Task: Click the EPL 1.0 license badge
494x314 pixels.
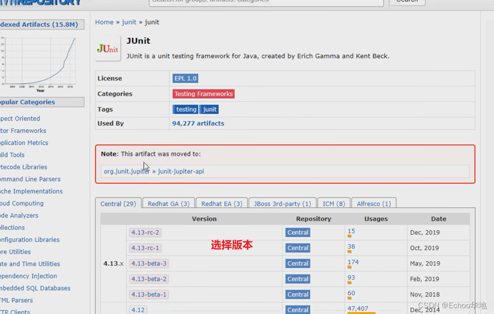Action: (x=185, y=78)
